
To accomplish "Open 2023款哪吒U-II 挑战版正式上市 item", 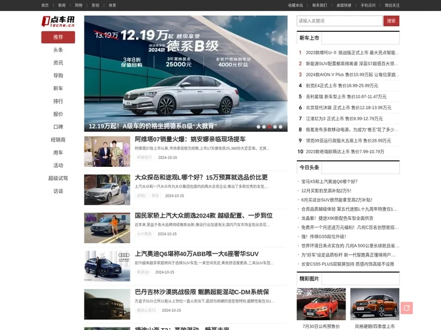I will coord(352,53).
